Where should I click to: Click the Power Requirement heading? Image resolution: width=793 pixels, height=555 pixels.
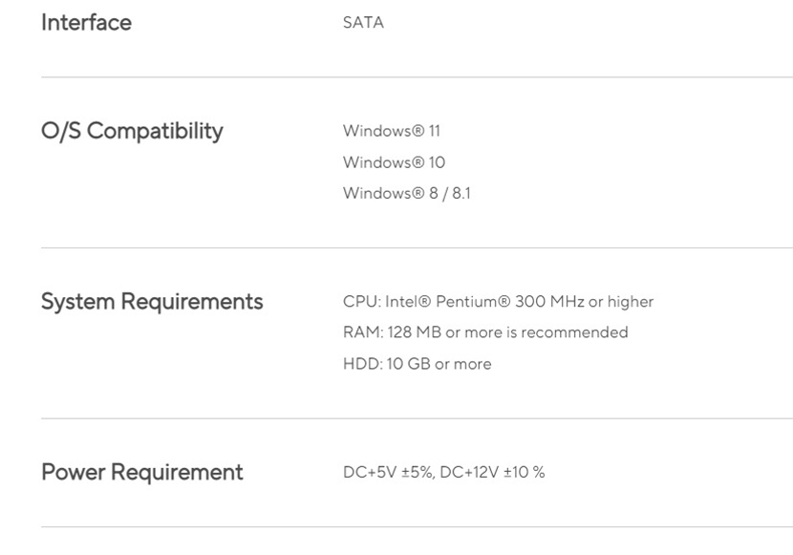(142, 472)
